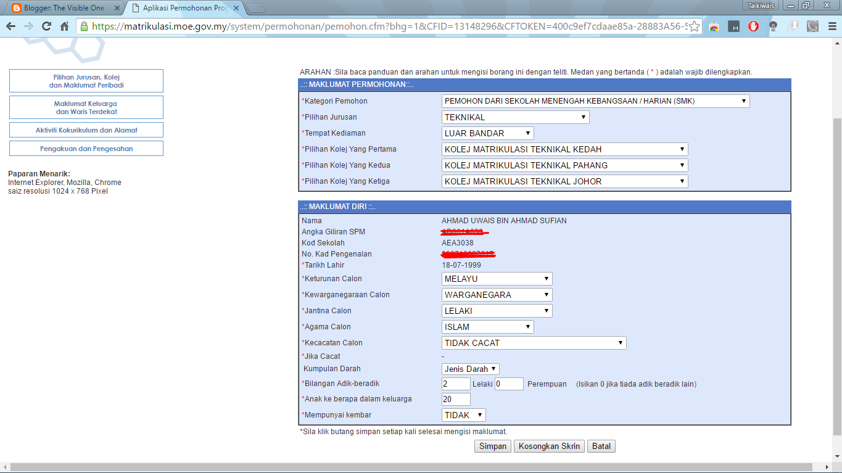The height and width of the screenshot is (473, 842).
Task: Click the Perempuan sibling count field
Action: [x=509, y=384]
